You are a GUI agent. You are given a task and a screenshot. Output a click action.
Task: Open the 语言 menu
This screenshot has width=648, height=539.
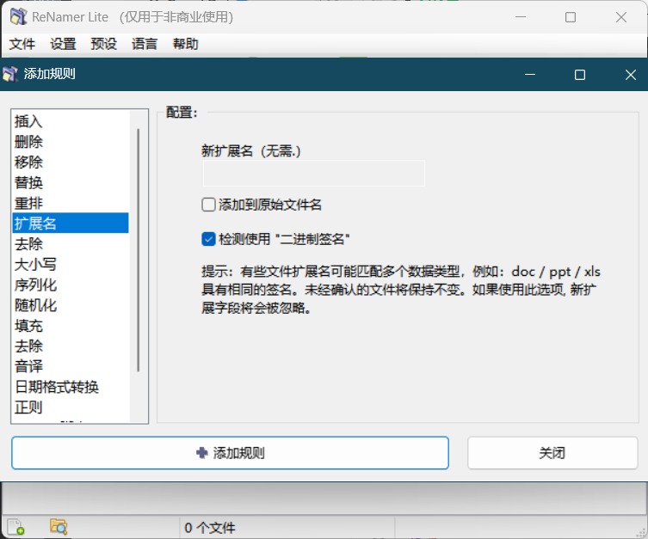click(x=145, y=44)
